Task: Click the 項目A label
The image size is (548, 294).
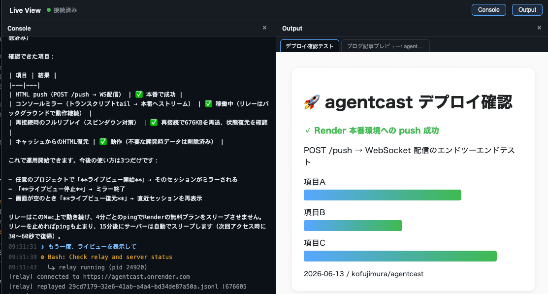Action: (315, 182)
